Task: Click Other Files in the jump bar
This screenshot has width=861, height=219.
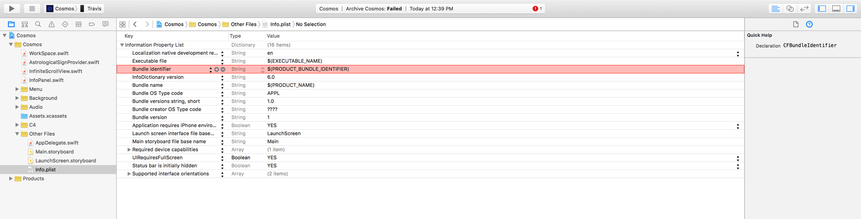Action: (239, 24)
